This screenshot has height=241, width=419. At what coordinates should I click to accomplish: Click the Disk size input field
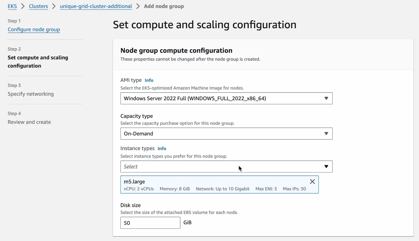coord(150,223)
